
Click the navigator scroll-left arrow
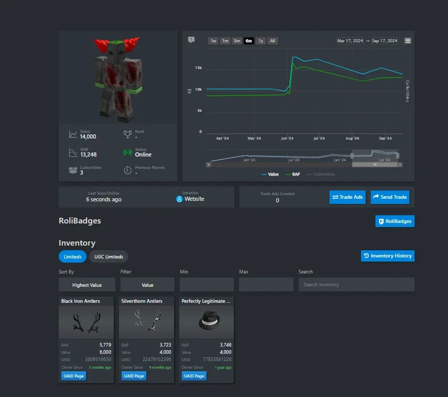coord(209,165)
